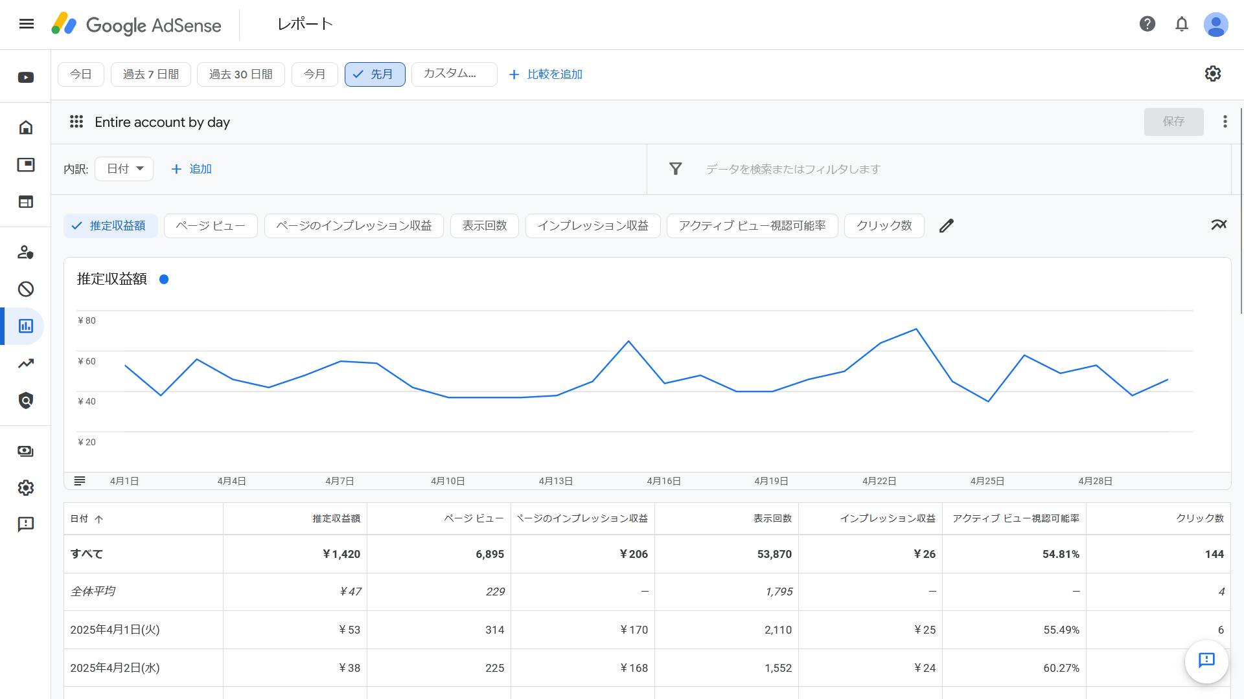
Task: Open the report list grid icon
Action: point(76,122)
